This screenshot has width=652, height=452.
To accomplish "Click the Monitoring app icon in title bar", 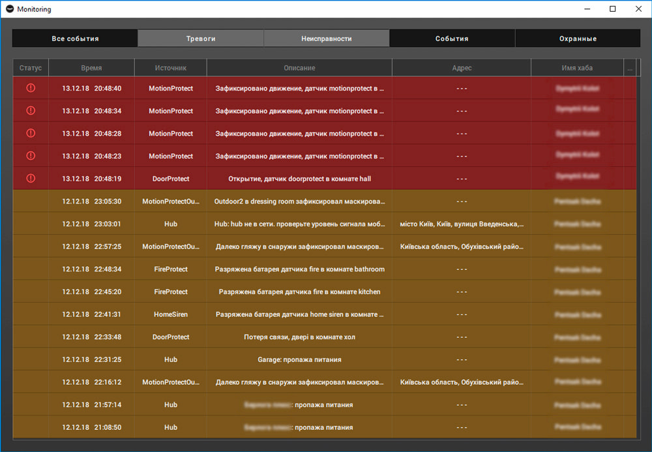I will [10, 9].
